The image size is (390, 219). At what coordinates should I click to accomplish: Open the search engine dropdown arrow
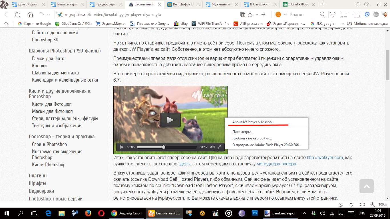(285, 15)
